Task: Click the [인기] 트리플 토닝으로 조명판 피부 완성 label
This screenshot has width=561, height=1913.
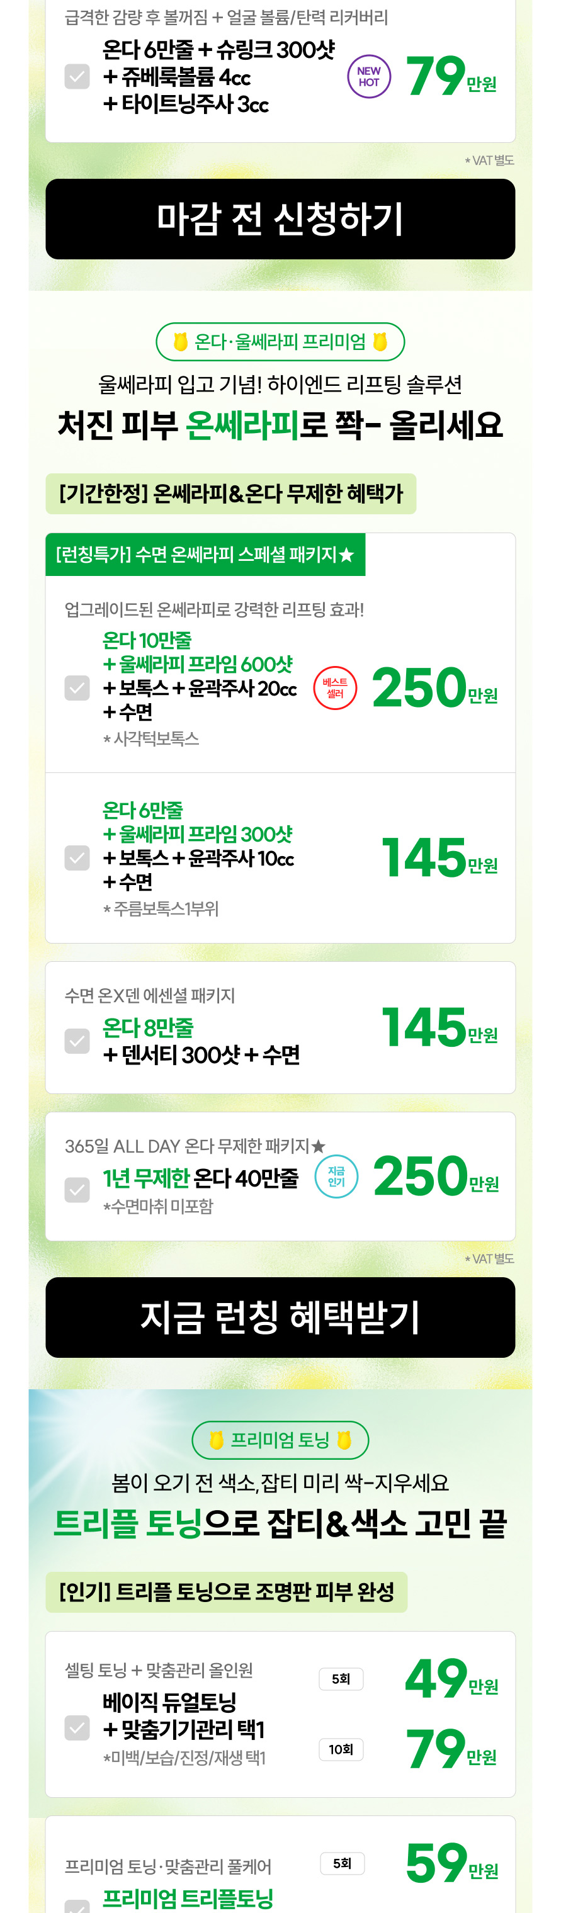Action: (x=226, y=1592)
